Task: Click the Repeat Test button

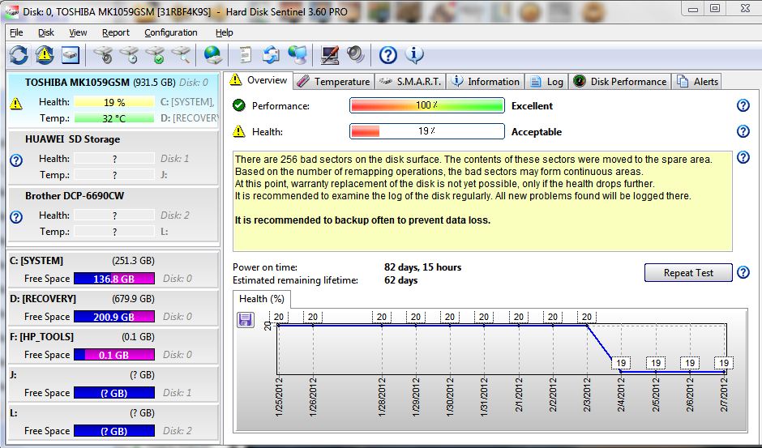Action: pyautogui.click(x=688, y=272)
